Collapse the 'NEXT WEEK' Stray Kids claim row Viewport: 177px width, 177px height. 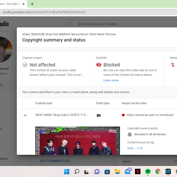25,115
